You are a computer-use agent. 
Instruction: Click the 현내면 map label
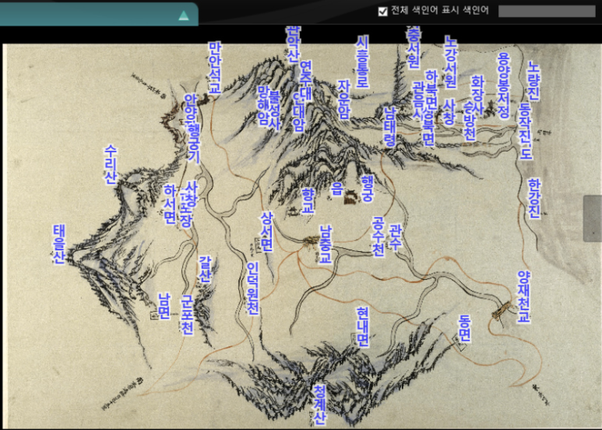tap(362, 327)
